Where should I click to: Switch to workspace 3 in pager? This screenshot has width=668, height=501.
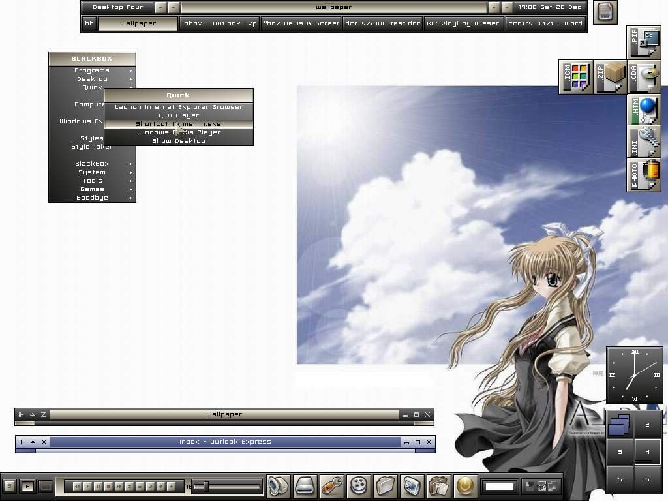tap(620, 452)
